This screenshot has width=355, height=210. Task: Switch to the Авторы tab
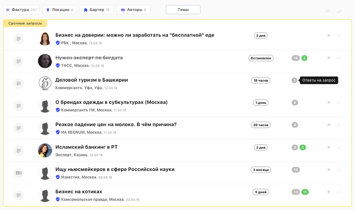pyautogui.click(x=134, y=10)
